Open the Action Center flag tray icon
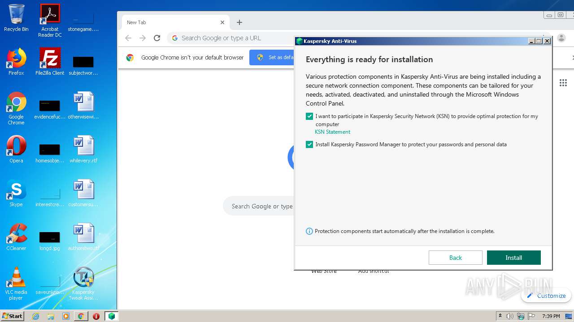Viewport: 574px width, 322px height. coord(531,316)
